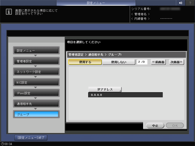Image resolution: width=195 pixels, height=146 pixels.
Task: Open NIC設定 in the left navigation
Action: [36, 82]
